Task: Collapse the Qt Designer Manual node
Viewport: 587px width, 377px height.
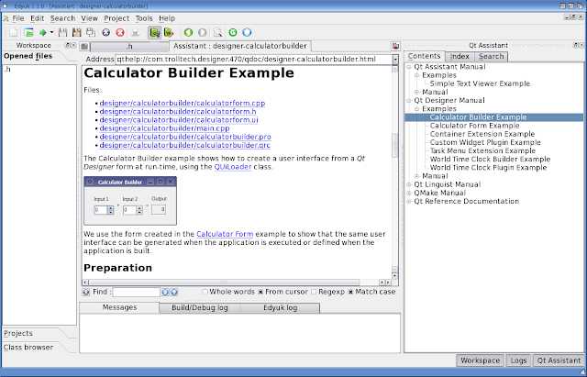Action: point(409,101)
